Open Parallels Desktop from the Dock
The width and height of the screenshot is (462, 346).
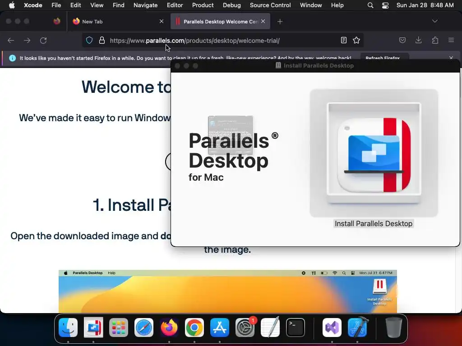pos(93,328)
